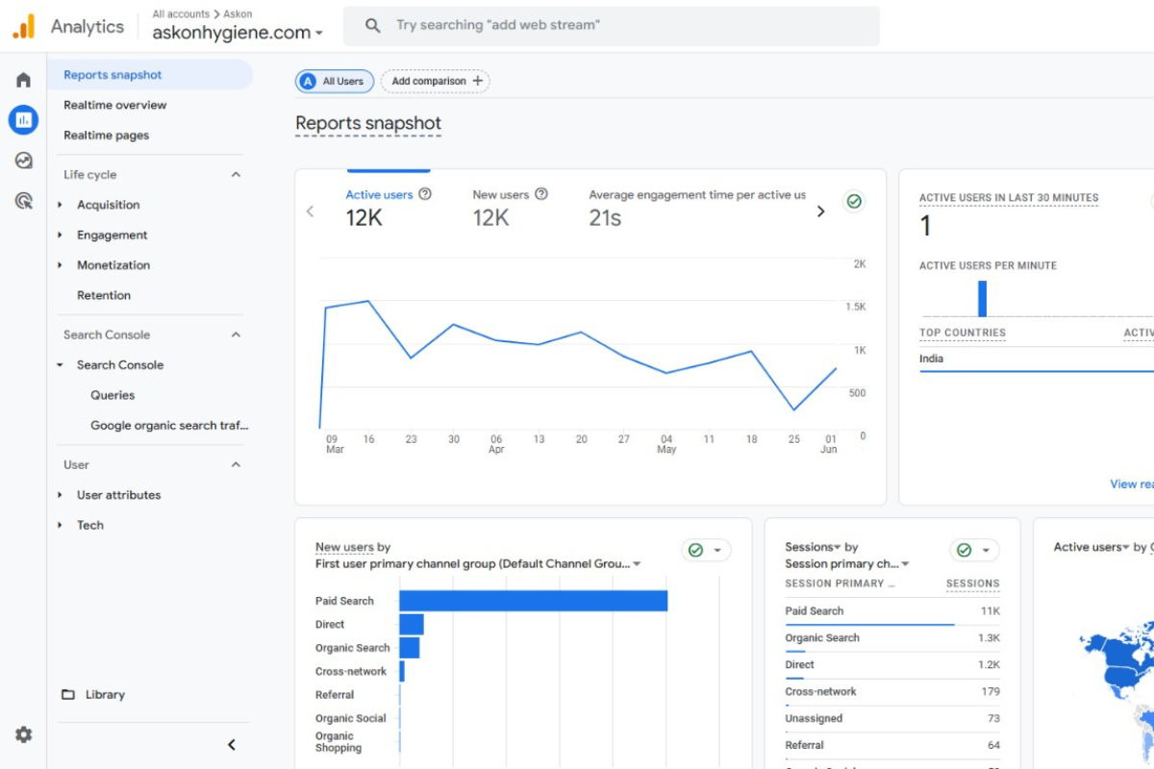The image size is (1154, 769).
Task: Expand Acquisition reports
Action: click(60, 205)
